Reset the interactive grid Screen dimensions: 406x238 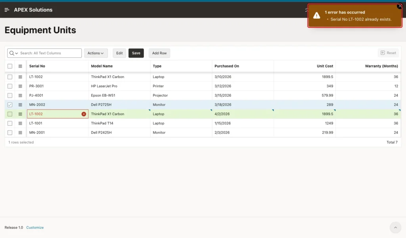pyautogui.click(x=388, y=53)
